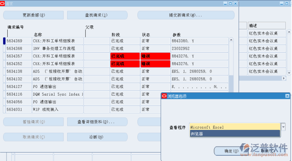Open 查看详细资料(D)... button

coord(97,122)
